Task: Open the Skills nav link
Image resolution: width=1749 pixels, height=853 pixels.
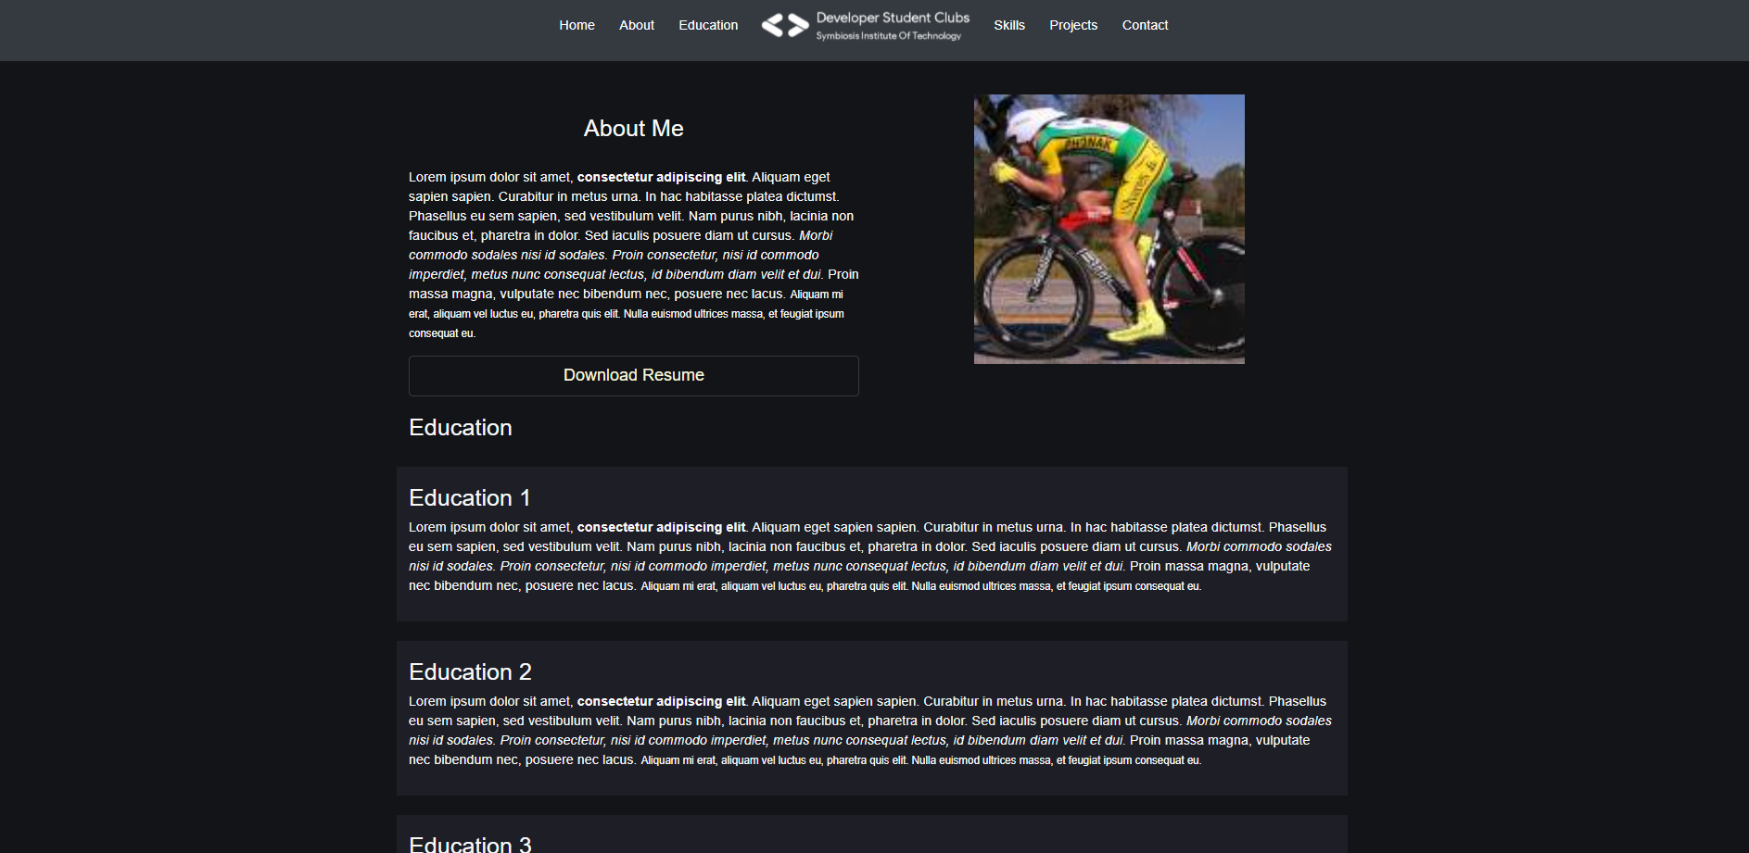Action: (x=1009, y=25)
